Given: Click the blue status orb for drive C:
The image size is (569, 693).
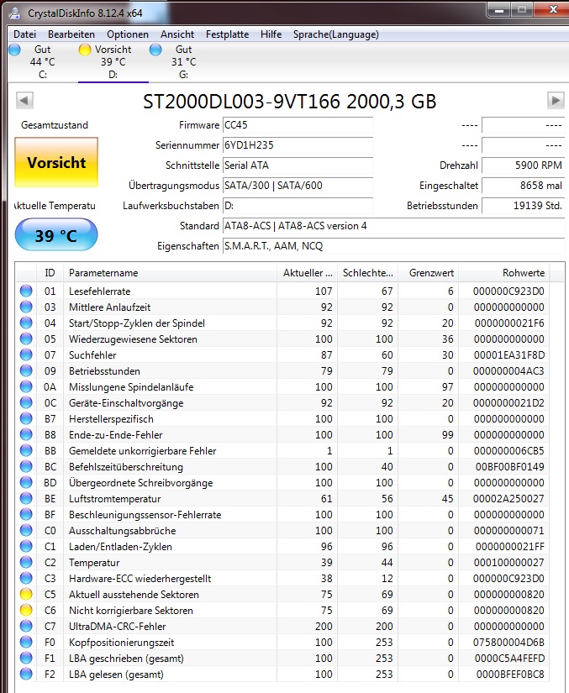Looking at the screenshot, I should click(14, 50).
